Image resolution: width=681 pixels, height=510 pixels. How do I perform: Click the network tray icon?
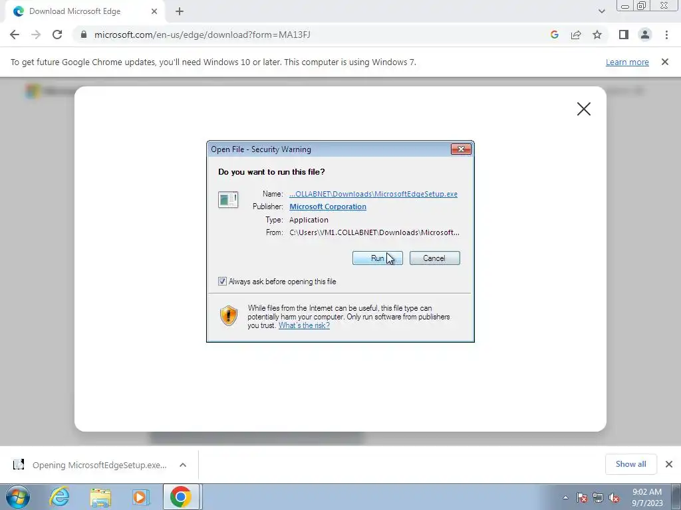click(598, 497)
